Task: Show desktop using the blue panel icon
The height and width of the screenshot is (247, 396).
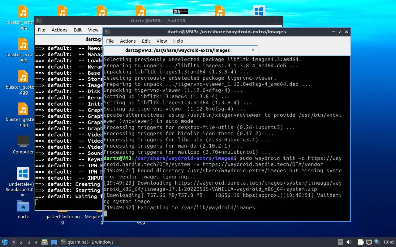Action: 54,242
